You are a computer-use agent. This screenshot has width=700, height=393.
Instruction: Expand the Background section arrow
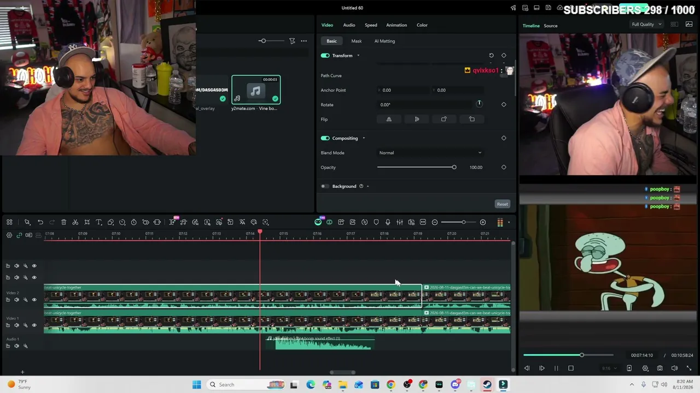[x=367, y=186]
